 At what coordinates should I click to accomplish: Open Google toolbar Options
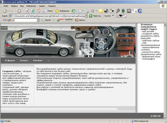(x=80, y=20)
